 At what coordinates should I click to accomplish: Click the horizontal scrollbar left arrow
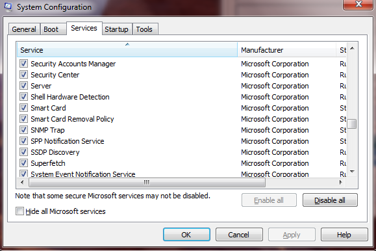[22, 182]
